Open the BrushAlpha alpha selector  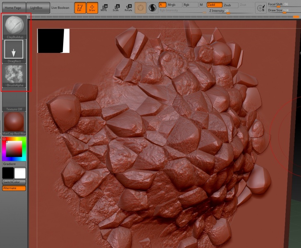(x=14, y=76)
